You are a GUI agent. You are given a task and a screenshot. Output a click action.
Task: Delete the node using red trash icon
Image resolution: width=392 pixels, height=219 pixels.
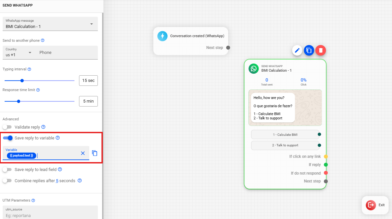click(x=321, y=50)
